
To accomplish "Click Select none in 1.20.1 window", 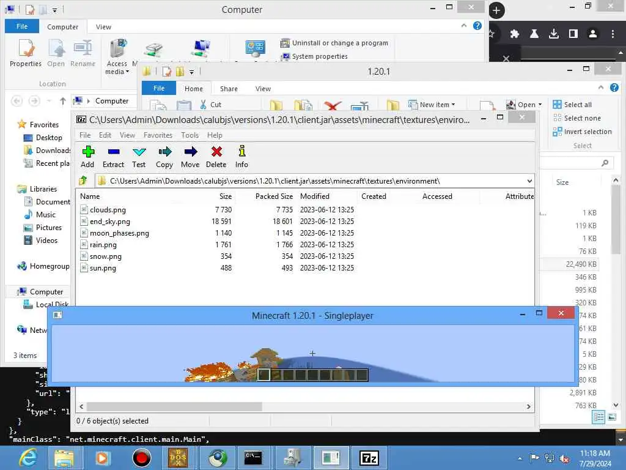I will (x=577, y=118).
